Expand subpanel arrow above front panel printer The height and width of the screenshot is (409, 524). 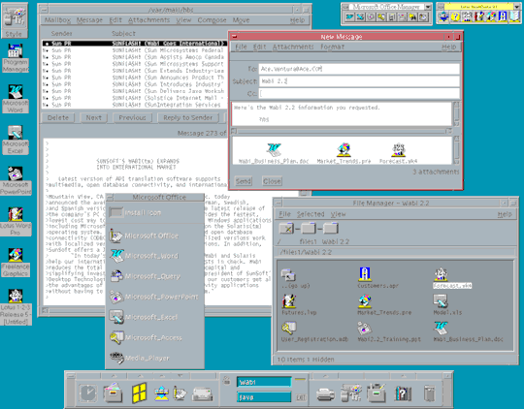(x=325, y=376)
